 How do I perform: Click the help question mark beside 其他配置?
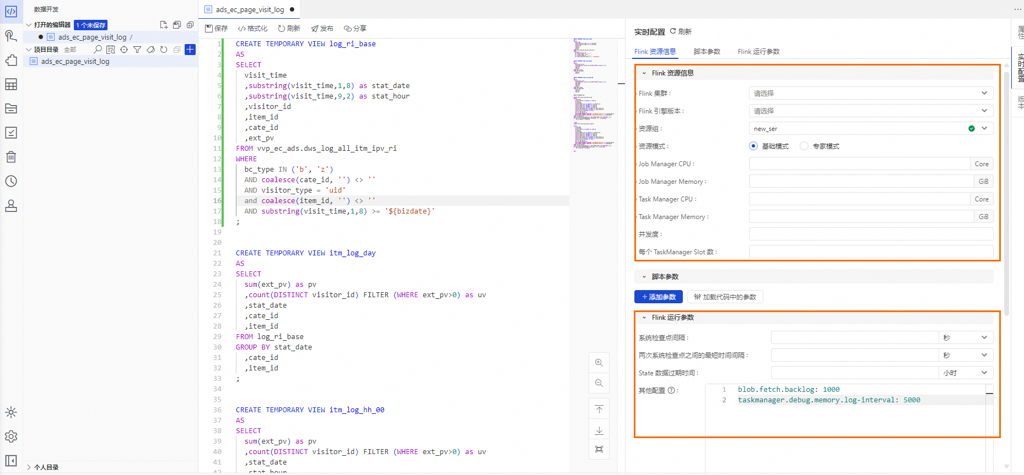tap(671, 390)
